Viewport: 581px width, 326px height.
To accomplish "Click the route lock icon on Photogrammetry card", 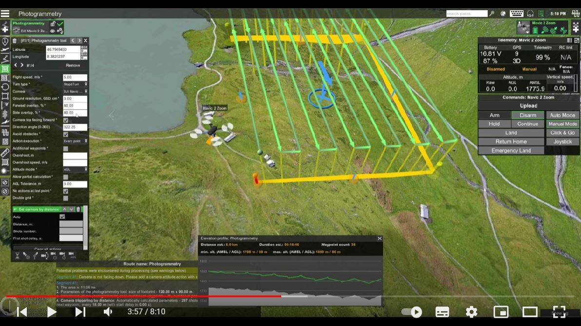I will click(53, 24).
